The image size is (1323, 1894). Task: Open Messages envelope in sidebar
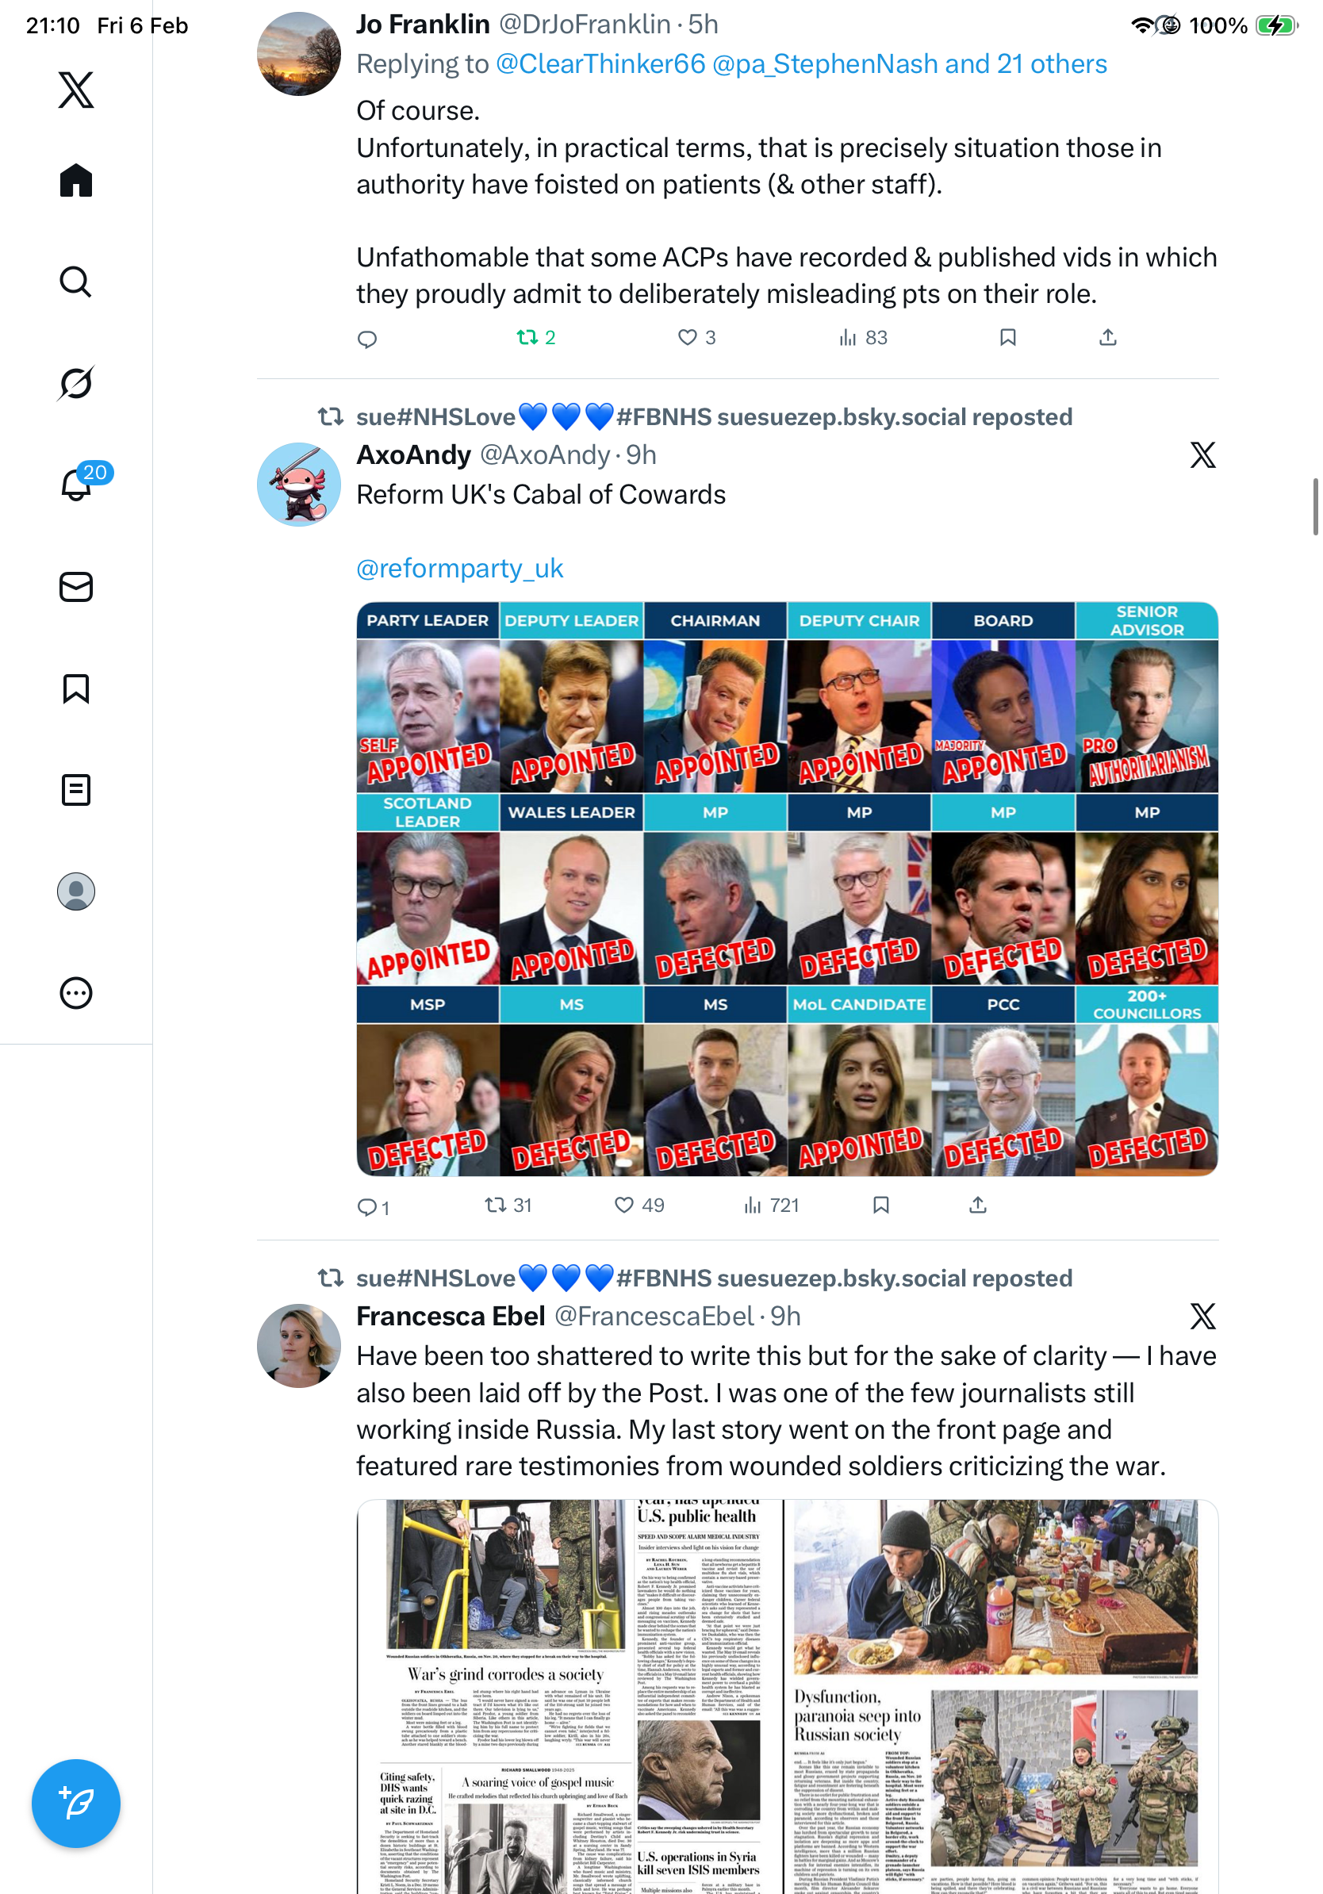coord(76,586)
